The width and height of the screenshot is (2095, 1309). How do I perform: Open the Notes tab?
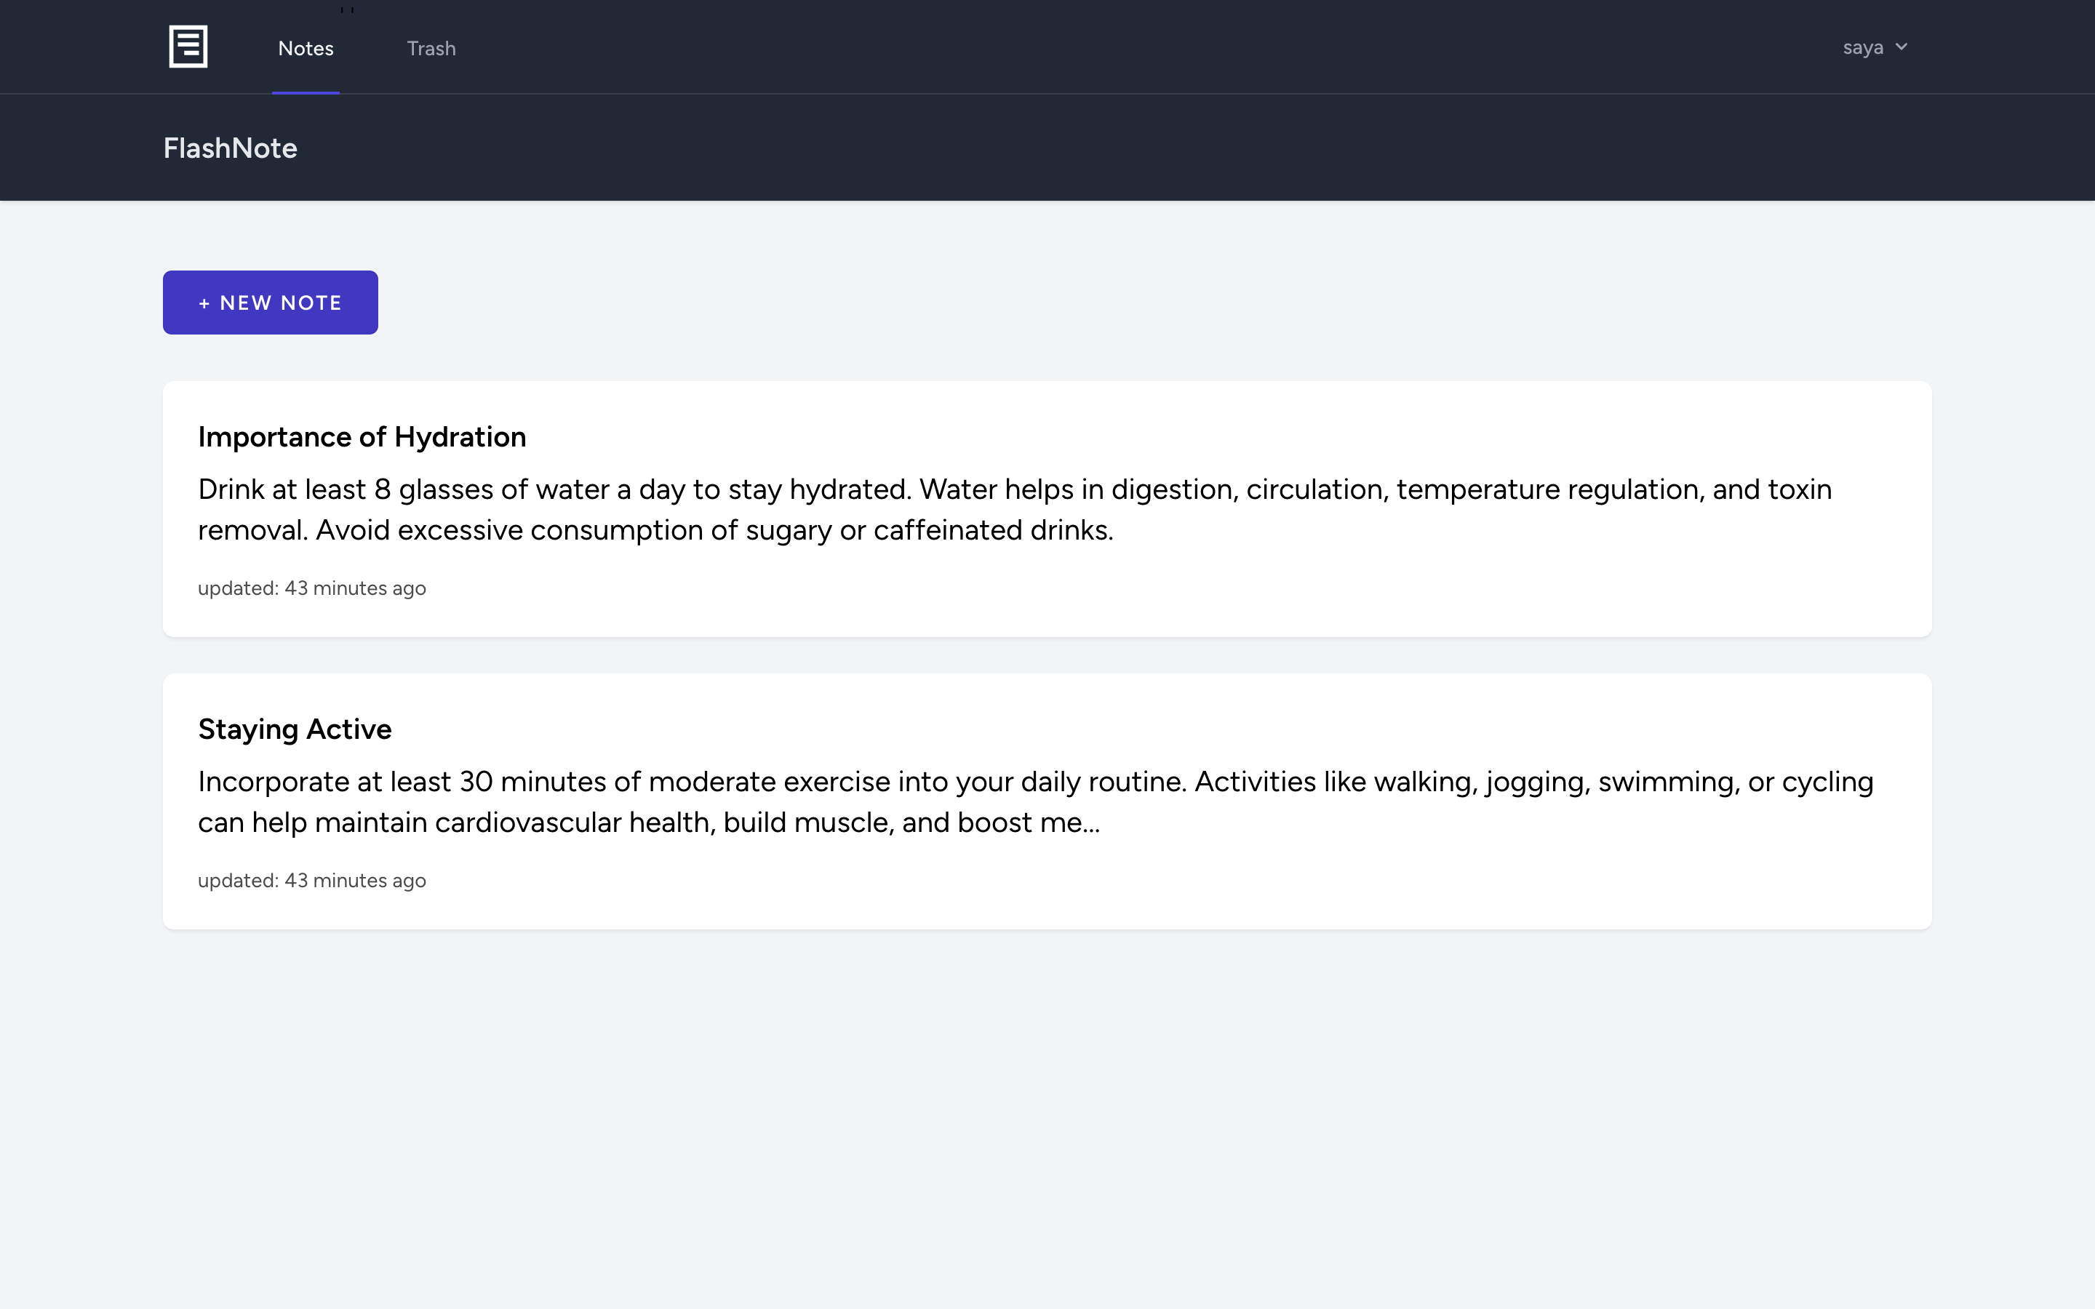[x=306, y=49]
